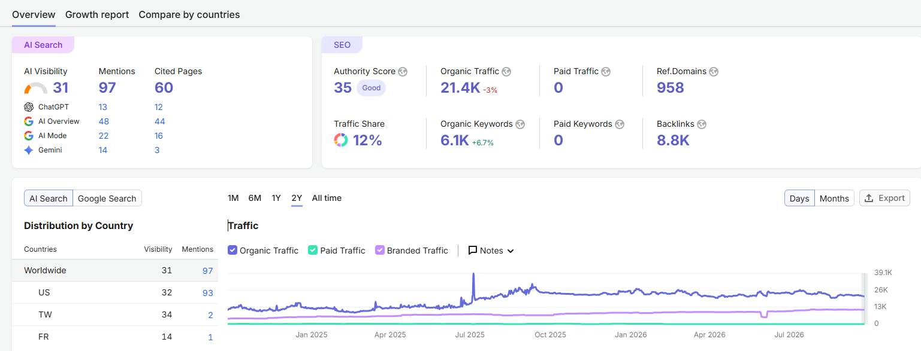Click the Traffic Share donut icon
Image resolution: width=921 pixels, height=351 pixels.
(341, 141)
